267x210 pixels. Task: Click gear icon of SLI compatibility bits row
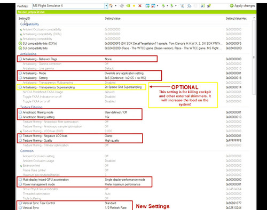pyautogui.click(x=20, y=48)
